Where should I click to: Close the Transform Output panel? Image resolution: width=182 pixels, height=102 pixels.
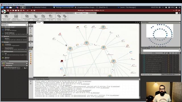click(139, 79)
